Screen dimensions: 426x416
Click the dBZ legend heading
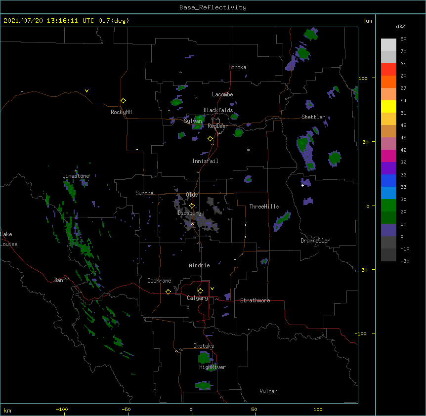click(x=400, y=26)
